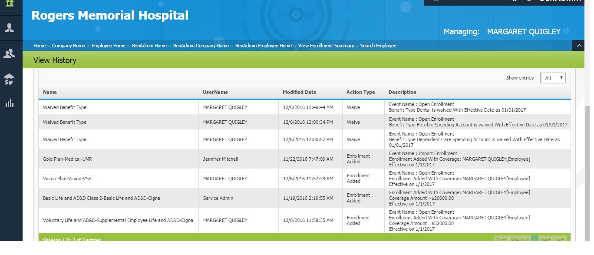Open the benefits umbrella dollar icon
Viewport: 594px width, 255px height.
pyautogui.click(x=9, y=79)
